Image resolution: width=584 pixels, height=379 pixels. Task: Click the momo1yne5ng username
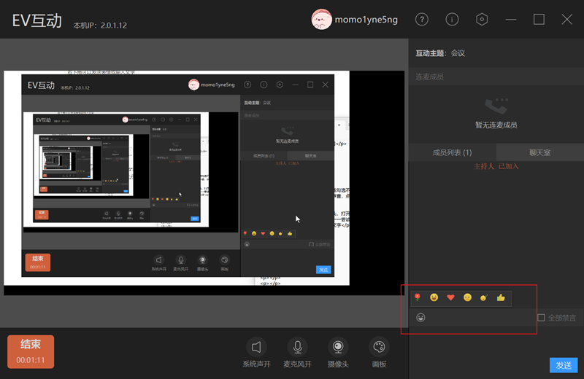(366, 20)
